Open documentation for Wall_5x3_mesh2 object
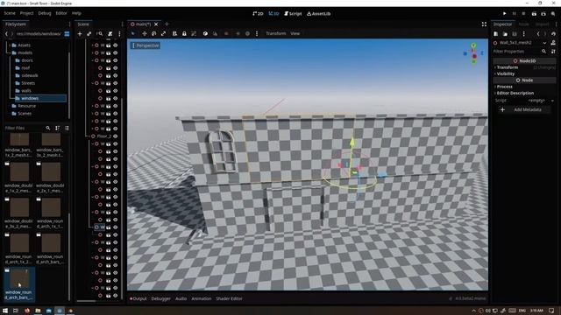Image resolution: width=561 pixels, height=315 pixels. (553, 43)
